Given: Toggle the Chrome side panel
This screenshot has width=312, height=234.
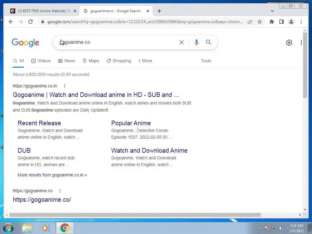Looking at the screenshot, I should tap(281, 22).
